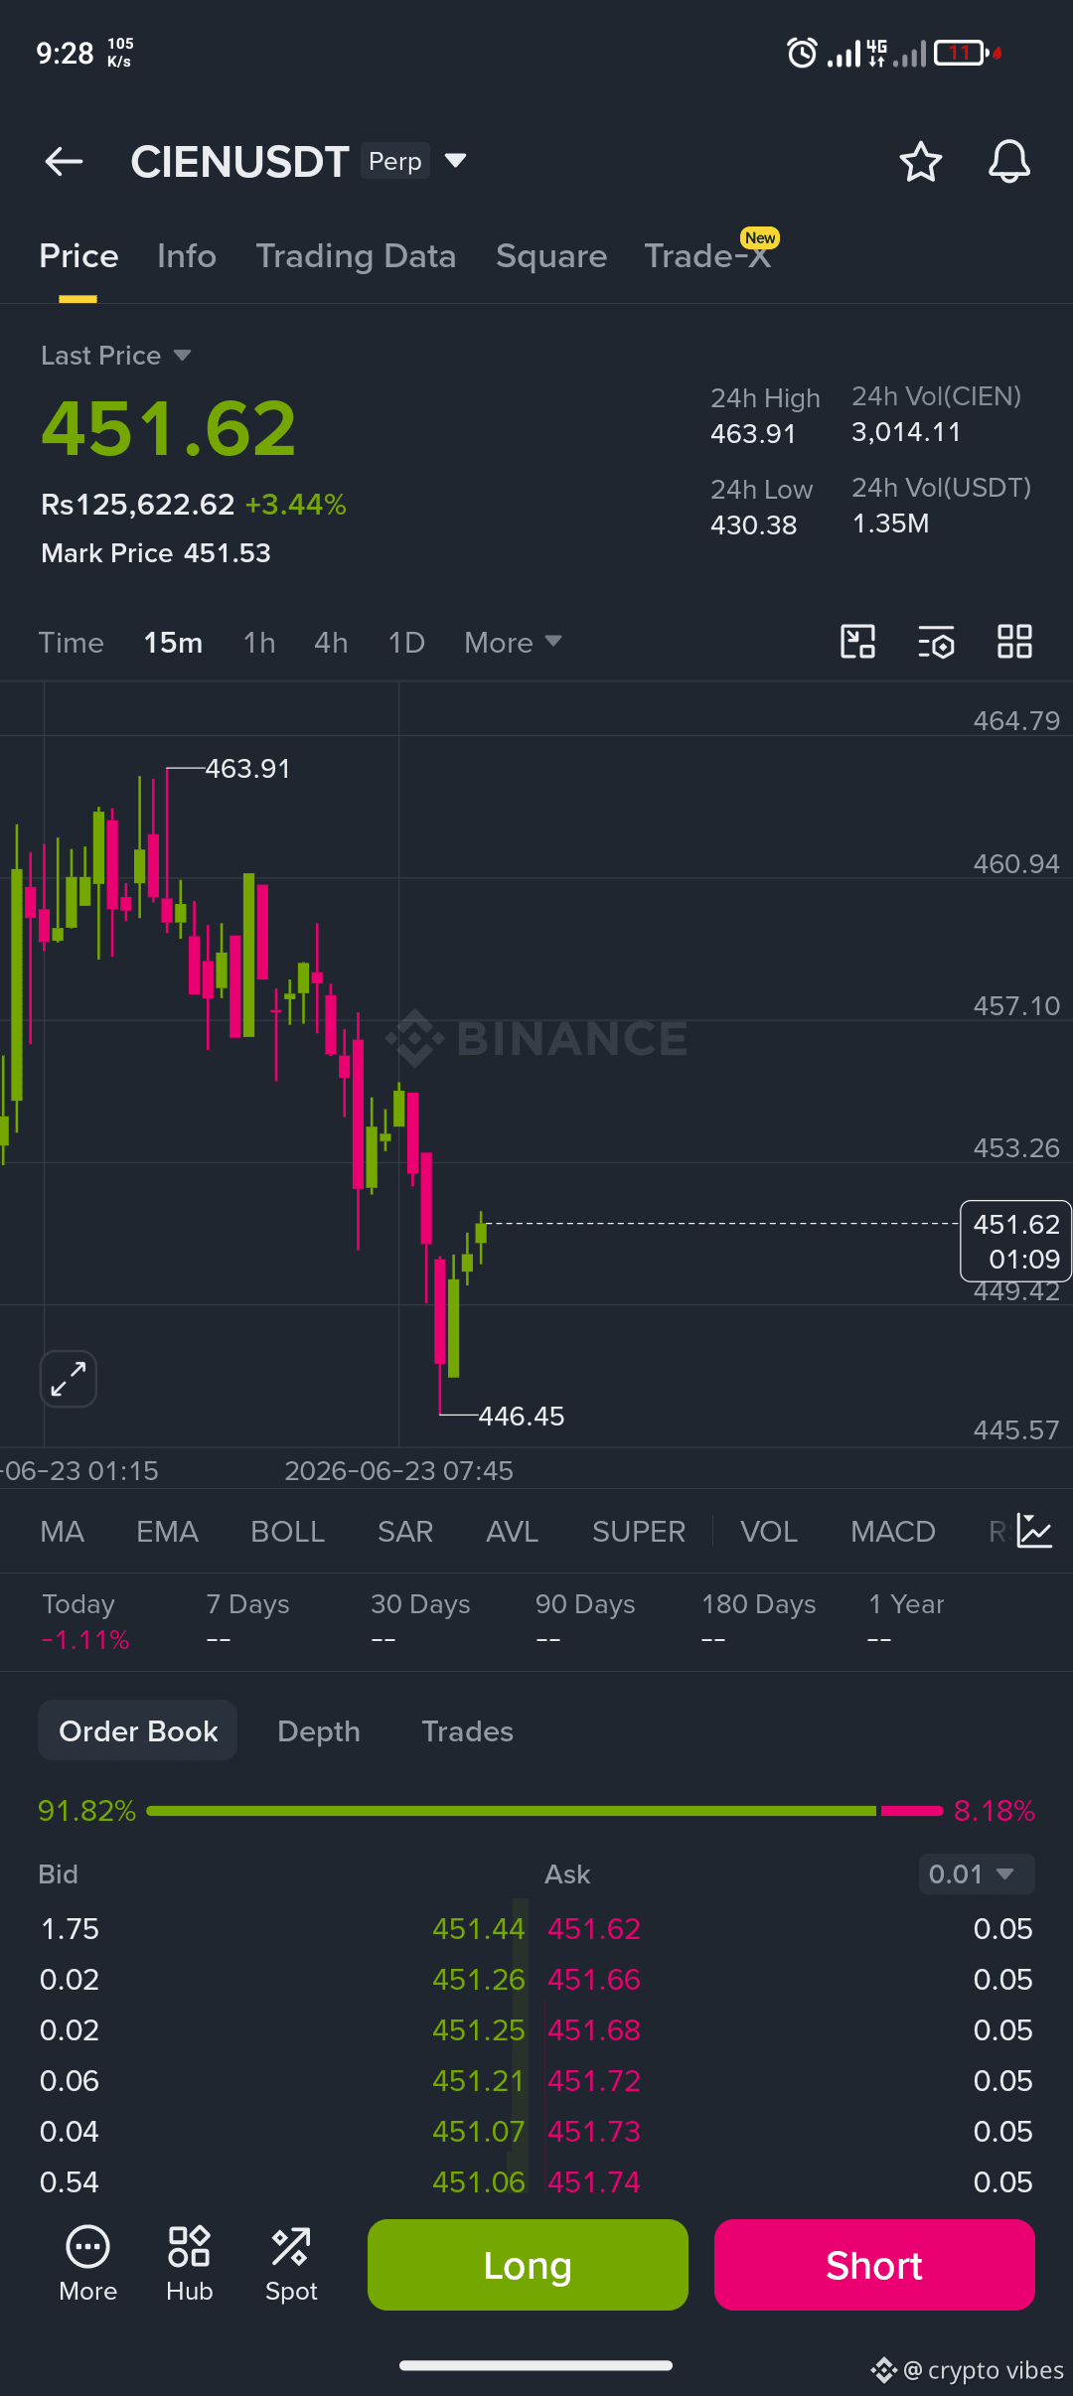The image size is (1073, 2396).
Task: Switch to the Price tab
Action: pos(78,256)
